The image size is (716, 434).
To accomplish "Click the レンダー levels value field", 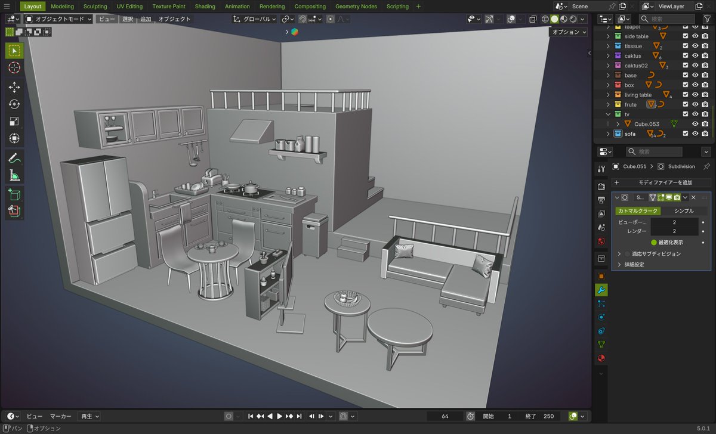I will [x=674, y=231].
